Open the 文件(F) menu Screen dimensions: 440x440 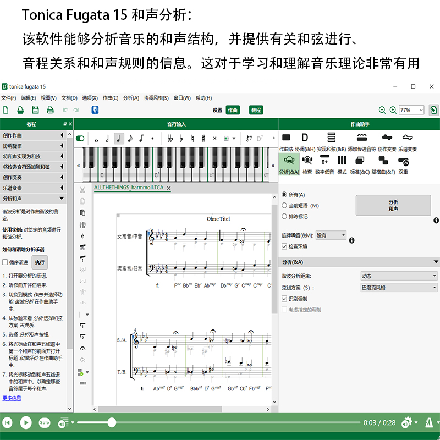click(x=9, y=98)
